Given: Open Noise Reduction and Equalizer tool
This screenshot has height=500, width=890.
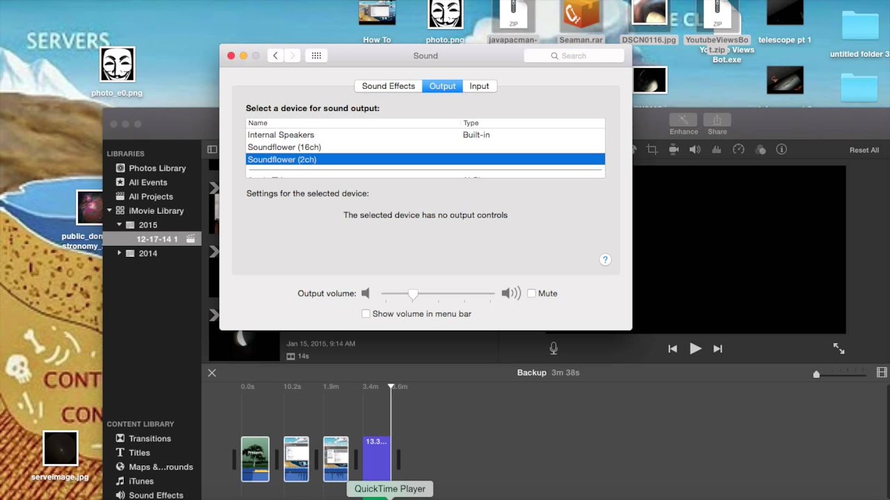Looking at the screenshot, I should [x=716, y=149].
